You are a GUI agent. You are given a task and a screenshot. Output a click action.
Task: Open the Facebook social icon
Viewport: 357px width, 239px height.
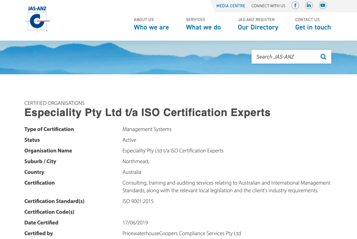295,5
